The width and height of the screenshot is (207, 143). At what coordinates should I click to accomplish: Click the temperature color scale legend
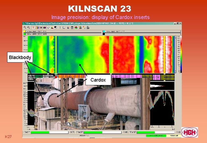[x=181, y=54]
